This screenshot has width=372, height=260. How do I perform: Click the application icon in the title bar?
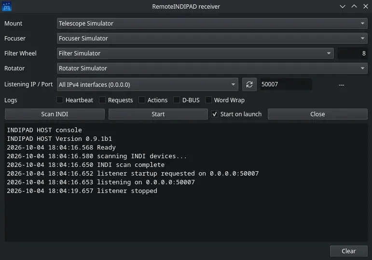point(7,6)
